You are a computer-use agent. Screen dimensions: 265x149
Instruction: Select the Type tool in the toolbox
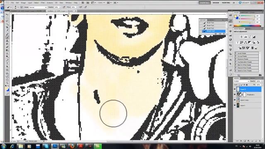click(x=7, y=63)
